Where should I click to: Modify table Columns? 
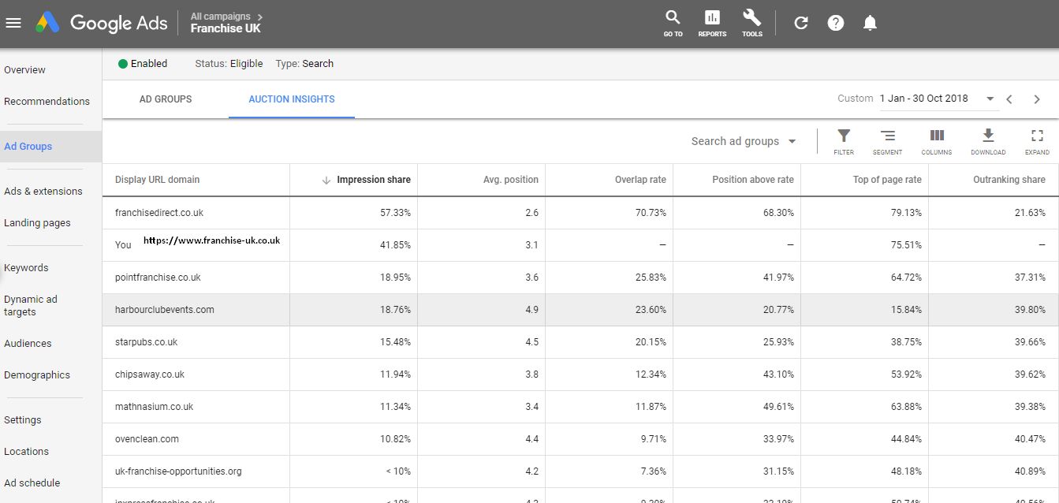click(937, 141)
